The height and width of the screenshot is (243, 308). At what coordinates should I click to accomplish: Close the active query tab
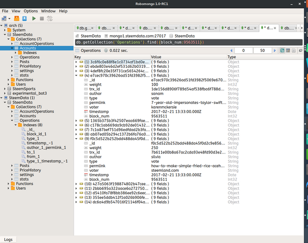275,28
